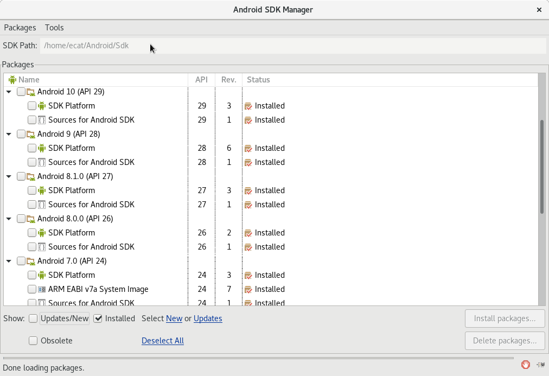The width and height of the screenshot is (549, 376).
Task: Click the API 28 SDK Platform android icon
Action: [x=42, y=148]
